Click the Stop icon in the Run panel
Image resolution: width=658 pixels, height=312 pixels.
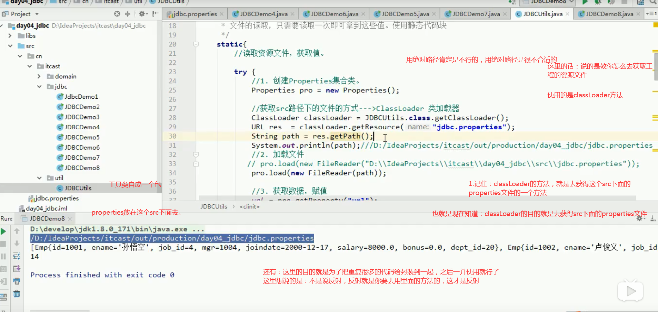(3, 244)
